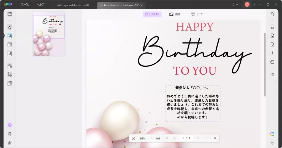The height and width of the screenshot is (148, 282).
Task: Open the ヘルプ menu
Action: tap(41, 4)
